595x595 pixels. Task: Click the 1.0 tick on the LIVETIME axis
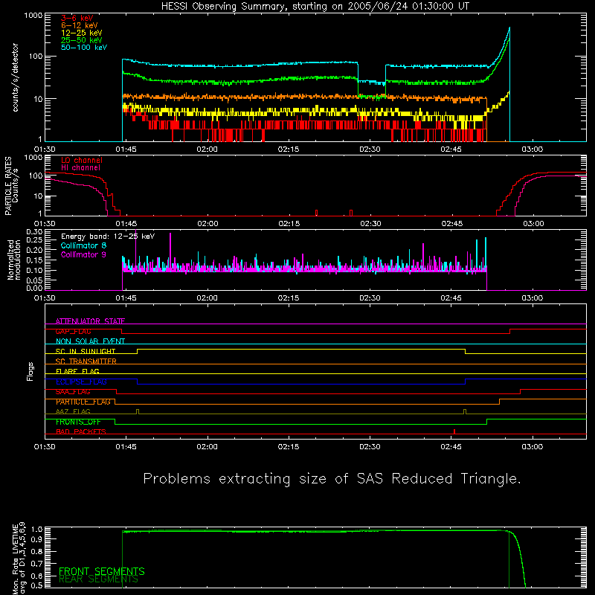37,529
